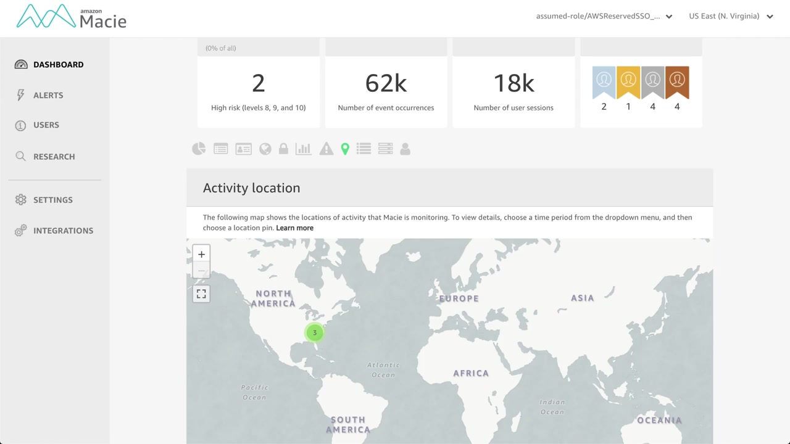Open Research from the sidebar

coord(54,157)
